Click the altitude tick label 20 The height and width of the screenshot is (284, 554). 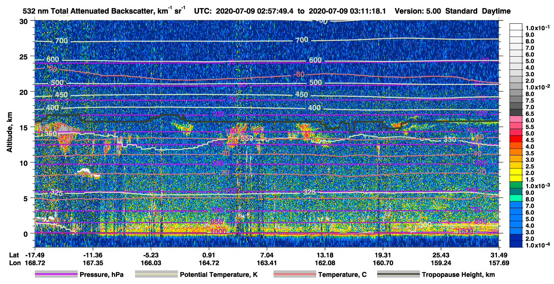pyautogui.click(x=25, y=92)
